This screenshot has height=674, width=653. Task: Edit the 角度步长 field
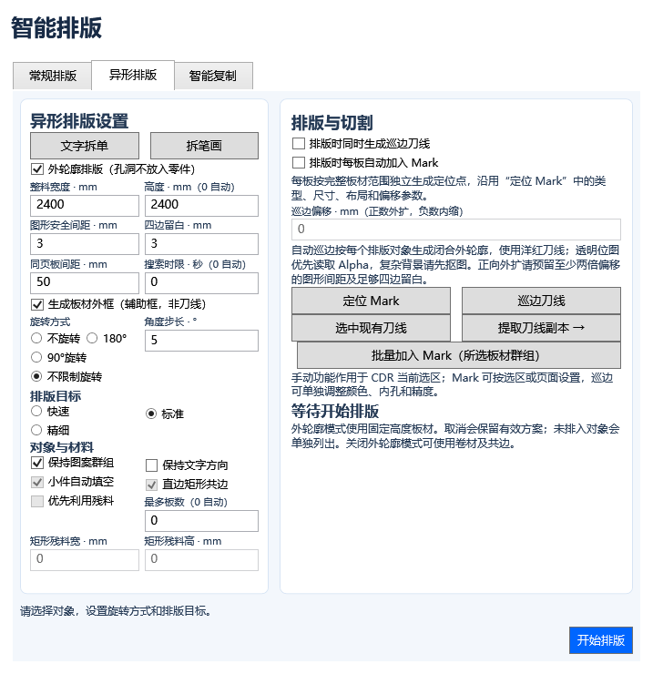tap(201, 341)
